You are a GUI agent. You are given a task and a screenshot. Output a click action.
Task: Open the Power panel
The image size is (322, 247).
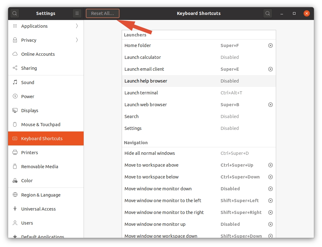[46, 96]
